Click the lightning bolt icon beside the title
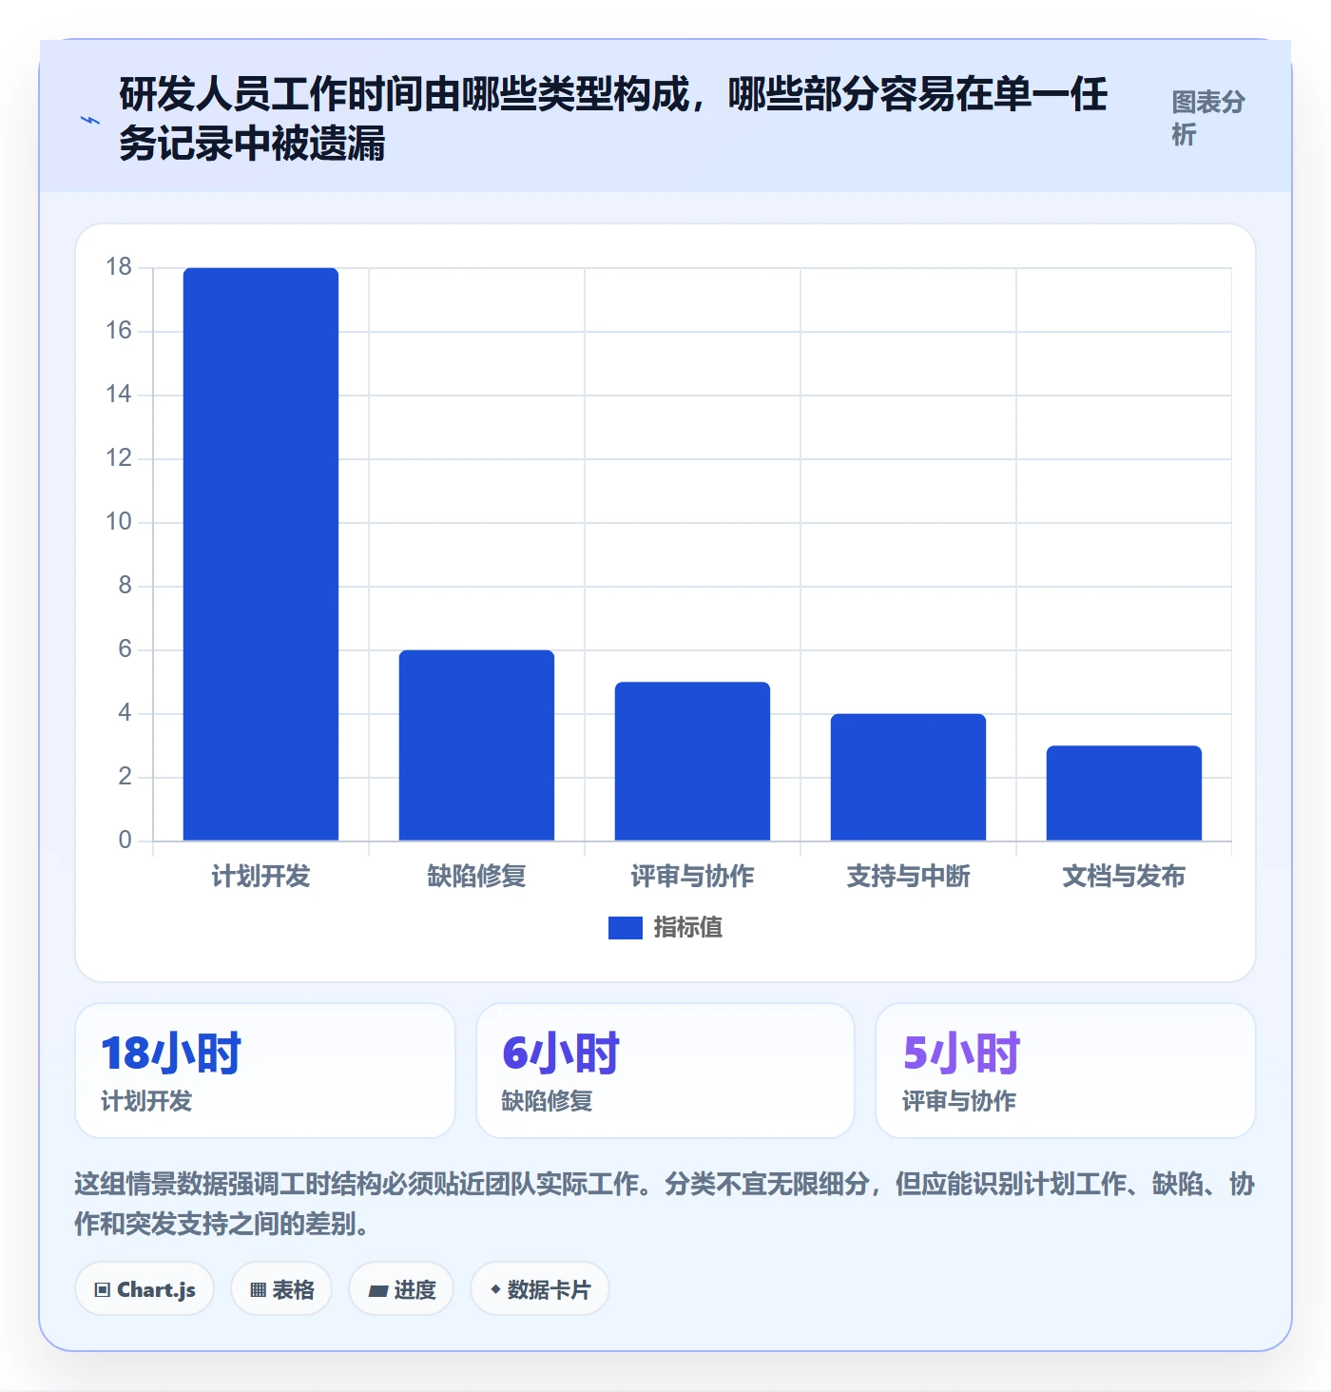This screenshot has height=1392, width=1331. 90,120
